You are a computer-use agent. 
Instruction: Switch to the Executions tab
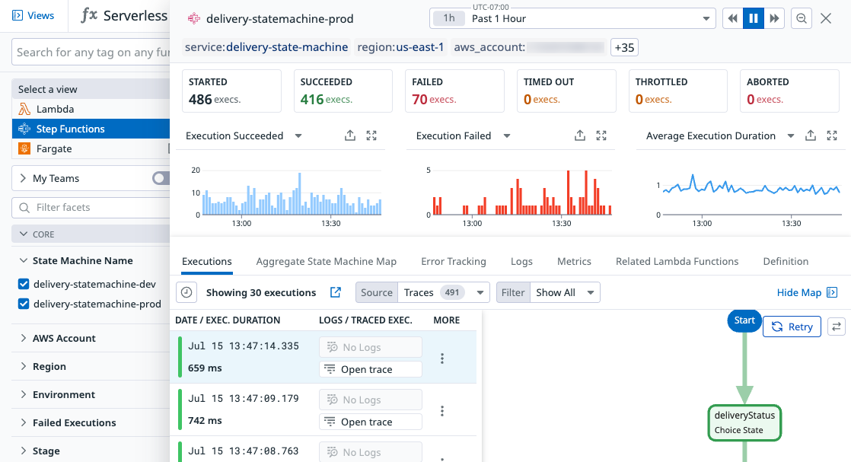(x=207, y=262)
